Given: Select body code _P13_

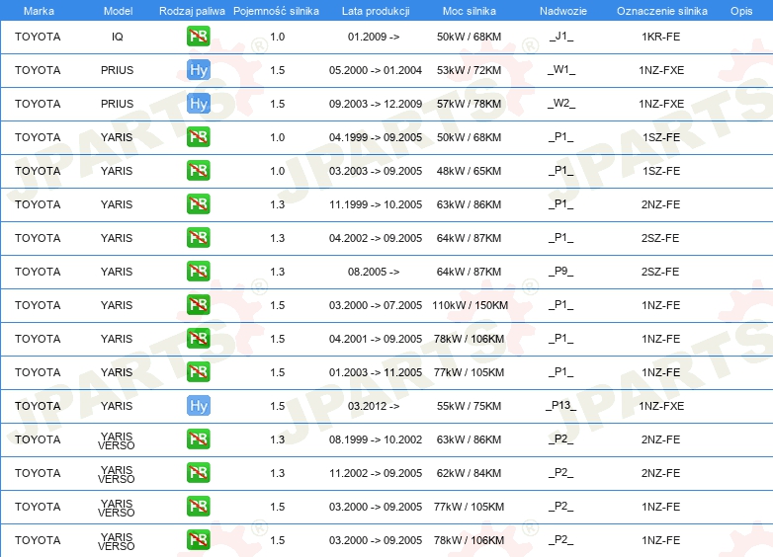Looking at the screenshot, I should [561, 406].
